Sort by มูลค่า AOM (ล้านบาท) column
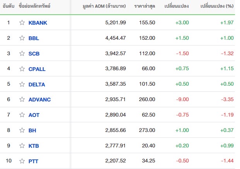 coord(104,6)
